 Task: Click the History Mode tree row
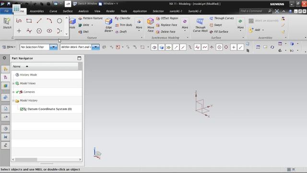pos(47,75)
